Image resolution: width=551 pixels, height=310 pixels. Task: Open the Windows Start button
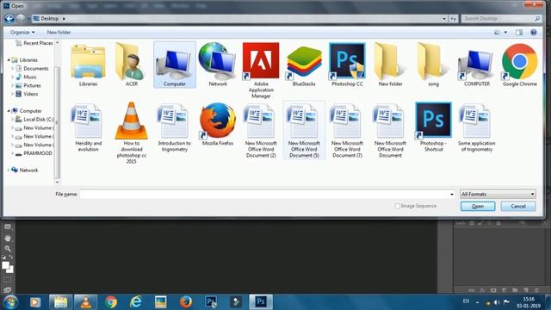click(x=10, y=302)
